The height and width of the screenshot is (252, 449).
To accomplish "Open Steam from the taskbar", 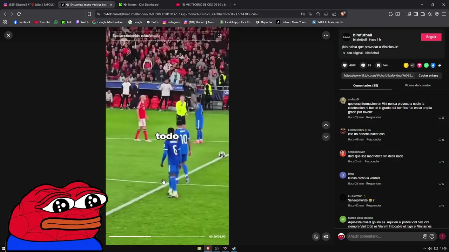I will tap(234, 248).
